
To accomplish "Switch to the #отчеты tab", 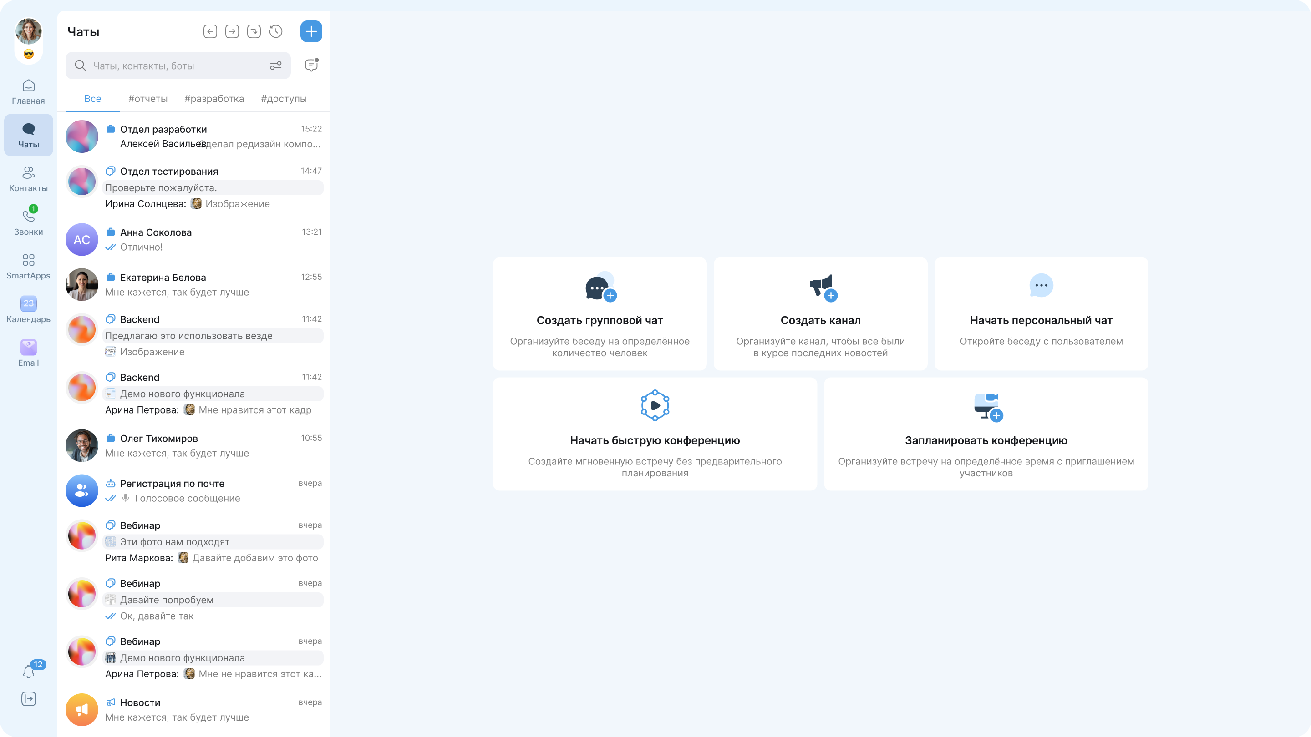I will (148, 99).
